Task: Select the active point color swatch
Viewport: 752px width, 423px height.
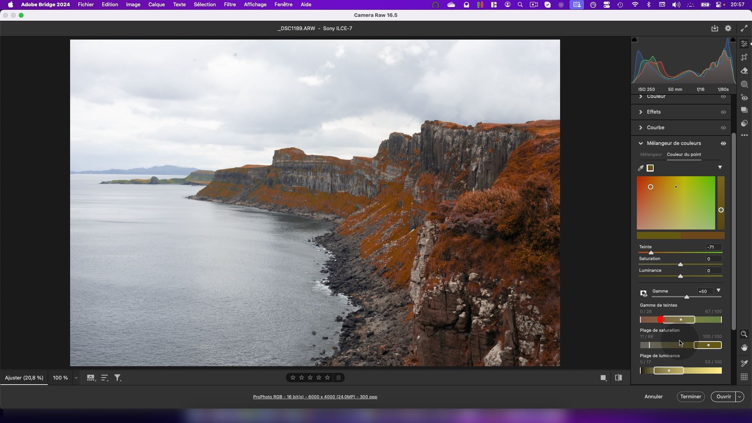Action: [650, 168]
